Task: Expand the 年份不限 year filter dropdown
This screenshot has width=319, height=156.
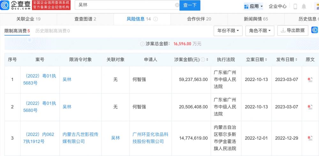Action: 228,31
